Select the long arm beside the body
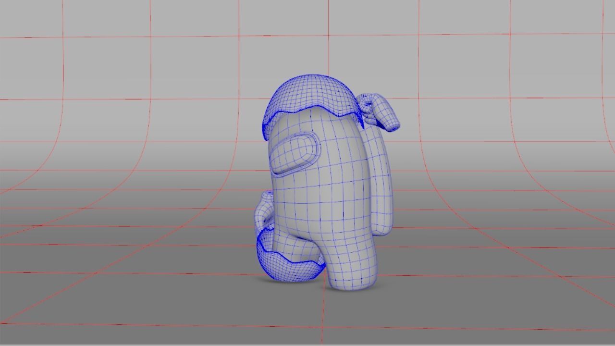 pos(382,180)
